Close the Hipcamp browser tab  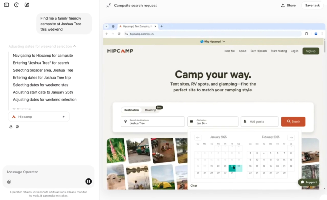pos(155,26)
